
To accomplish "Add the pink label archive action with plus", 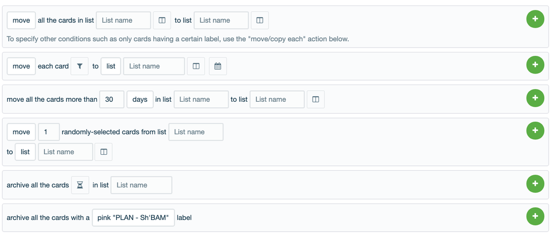I will (x=535, y=216).
